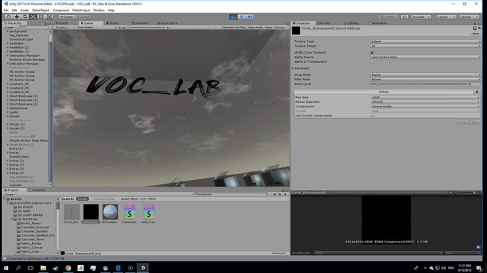
Task: Open Steam from the taskbar
Action: point(56,268)
